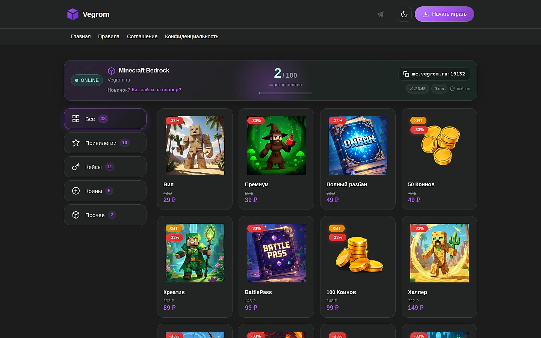541x338 pixels.
Task: Click the 'Креатив' product title
Action: point(174,292)
